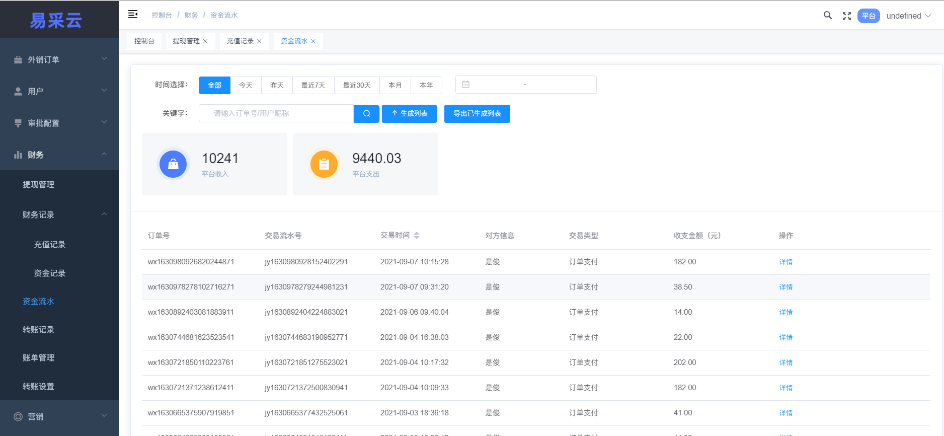Collapse the 财务 menu chevron
Viewport: 944px width, 436px height.
click(x=104, y=154)
